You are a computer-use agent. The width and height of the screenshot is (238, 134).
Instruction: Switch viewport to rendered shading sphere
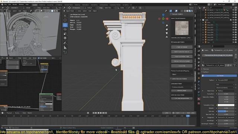(192, 11)
